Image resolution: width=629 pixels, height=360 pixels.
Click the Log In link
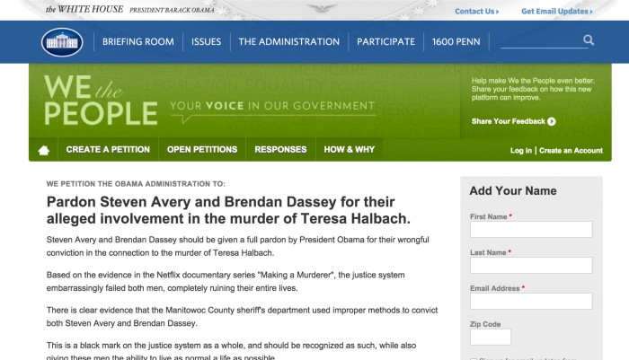(520, 150)
